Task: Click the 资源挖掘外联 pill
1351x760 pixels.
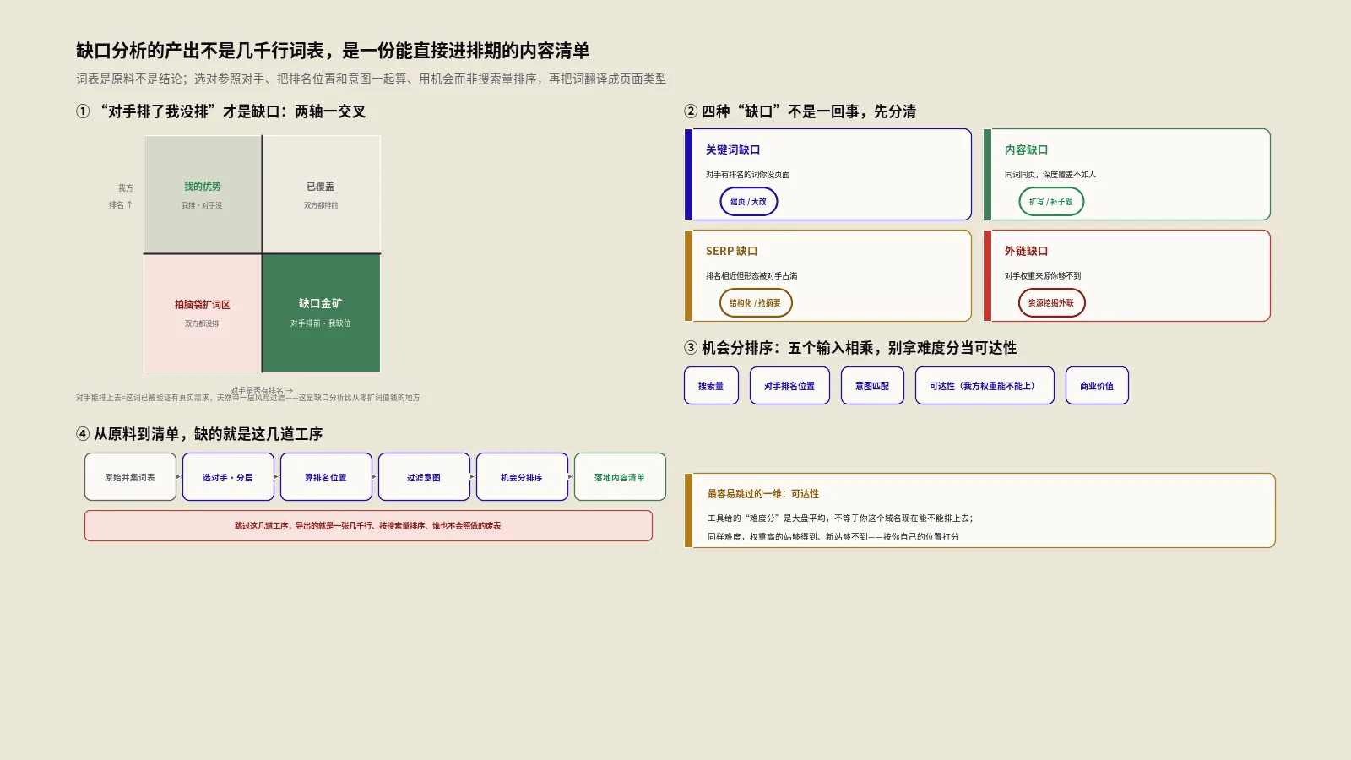Action: (x=1051, y=303)
